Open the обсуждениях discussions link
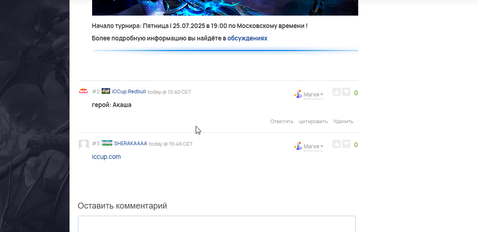 point(247,38)
